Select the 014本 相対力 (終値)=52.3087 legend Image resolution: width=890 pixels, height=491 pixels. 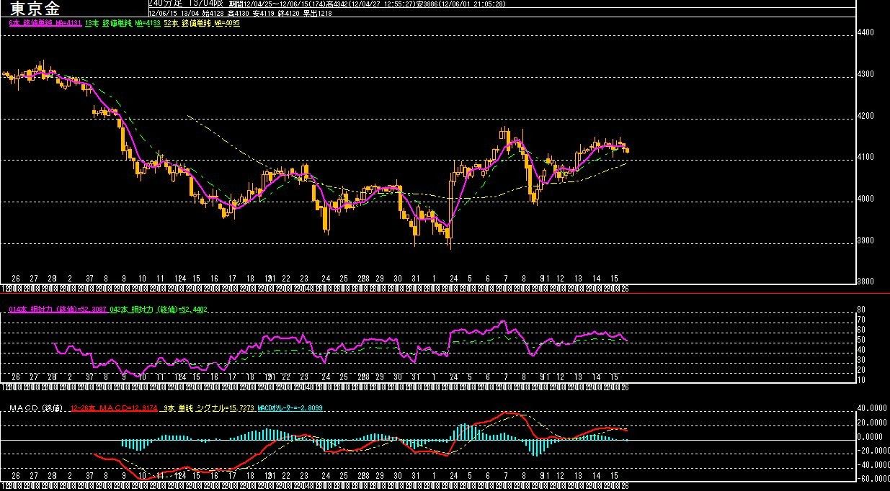(x=58, y=309)
